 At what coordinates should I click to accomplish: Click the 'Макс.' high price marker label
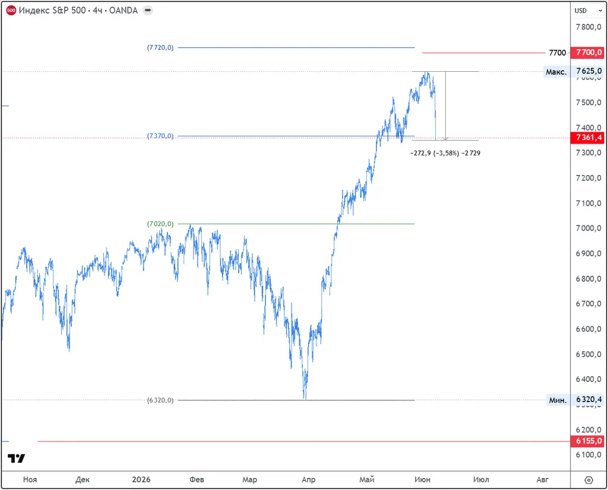556,72
